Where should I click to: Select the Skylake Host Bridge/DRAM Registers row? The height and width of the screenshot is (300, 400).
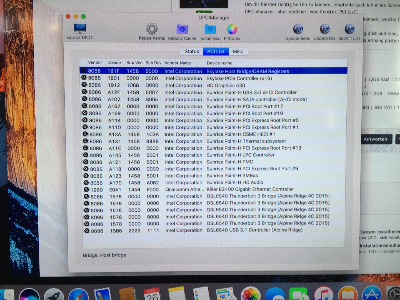pyautogui.click(x=213, y=71)
